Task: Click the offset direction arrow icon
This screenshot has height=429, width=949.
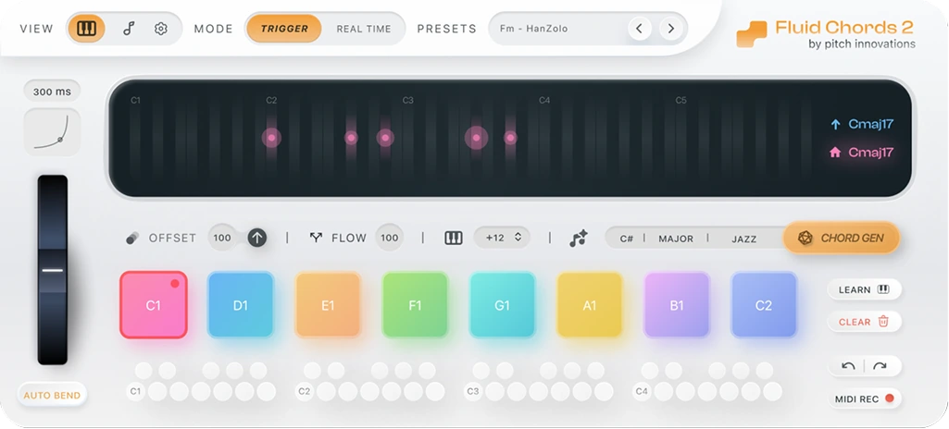Action: (257, 238)
